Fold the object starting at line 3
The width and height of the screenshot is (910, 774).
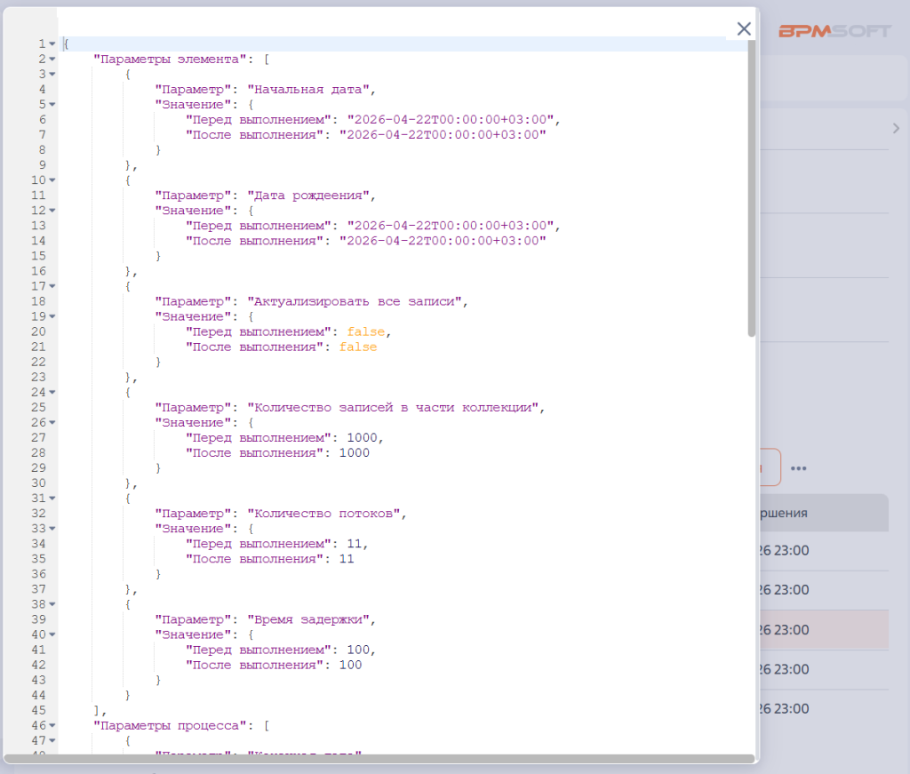tap(52, 75)
